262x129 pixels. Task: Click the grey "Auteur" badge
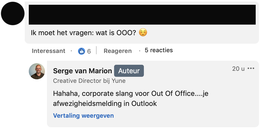pos(129,71)
